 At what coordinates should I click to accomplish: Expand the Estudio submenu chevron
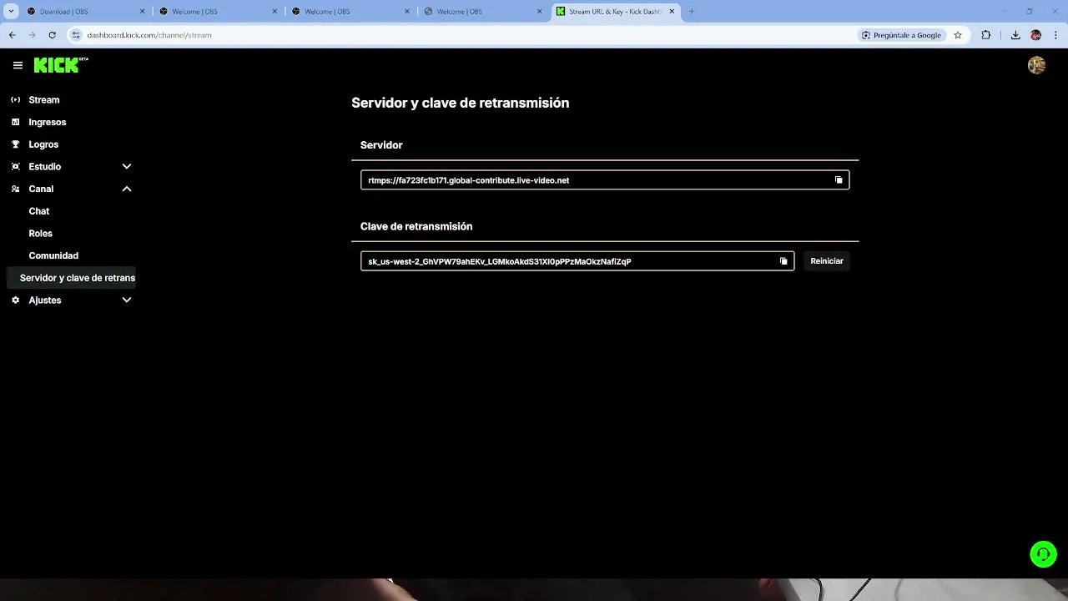tap(127, 167)
